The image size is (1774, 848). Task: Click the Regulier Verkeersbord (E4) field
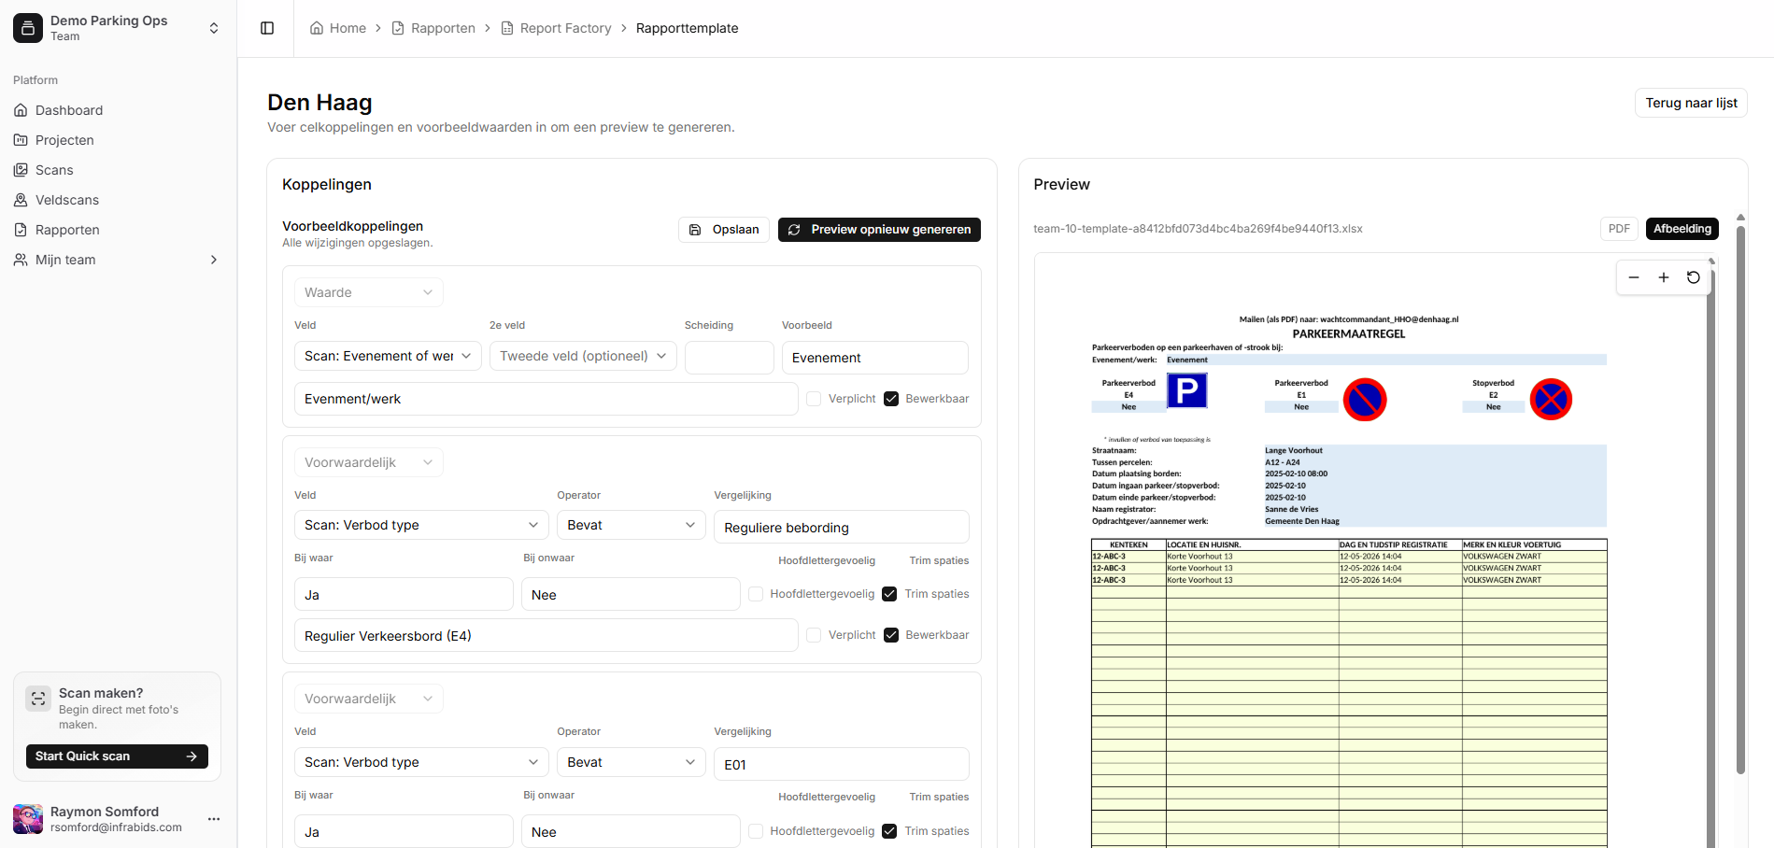pyautogui.click(x=546, y=636)
